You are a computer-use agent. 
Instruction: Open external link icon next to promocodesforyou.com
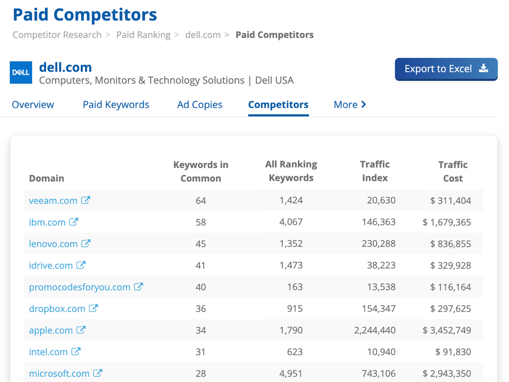(x=138, y=286)
